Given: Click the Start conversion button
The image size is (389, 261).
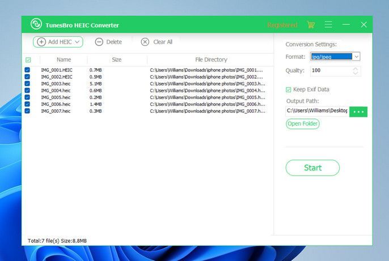Looking at the screenshot, I should coord(312,168).
